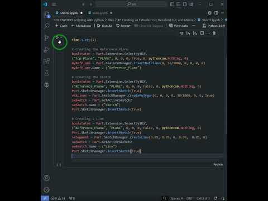Image resolution: width=268 pixels, height=201 pixels.
Task: Split the editor with the split icon
Action: 216,13
